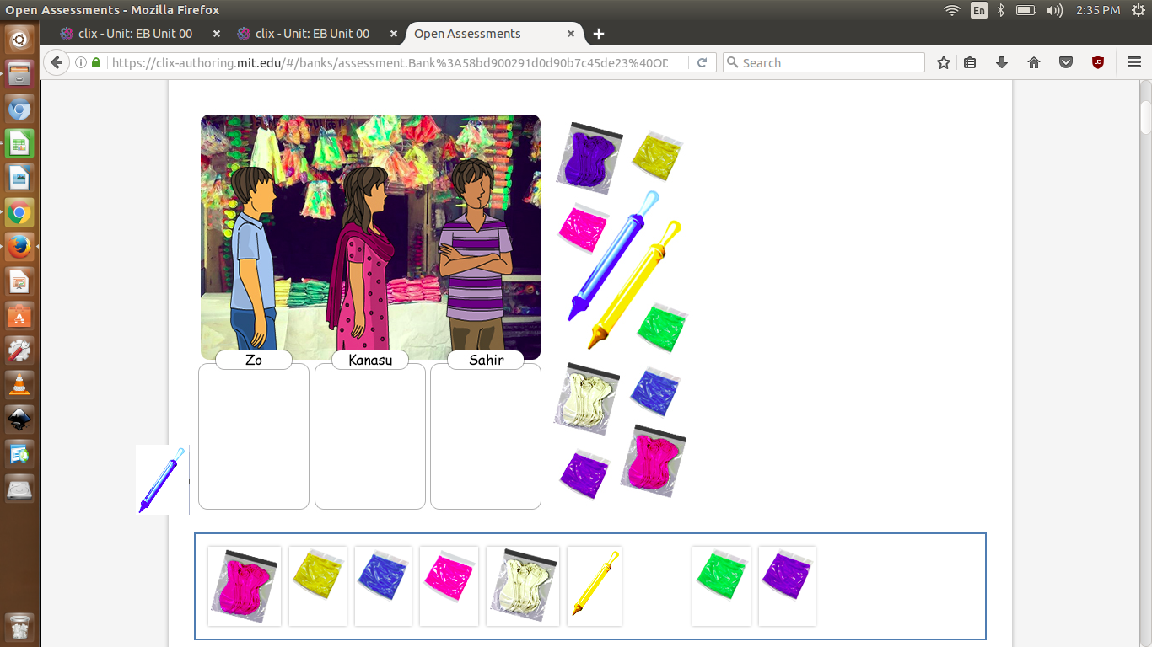Select the yellow water gun in the bottom tray
1152x647 pixels.
click(595, 586)
